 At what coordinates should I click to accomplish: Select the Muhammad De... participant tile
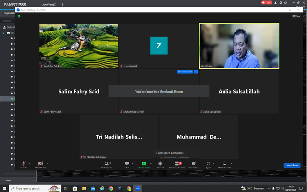click(199, 137)
